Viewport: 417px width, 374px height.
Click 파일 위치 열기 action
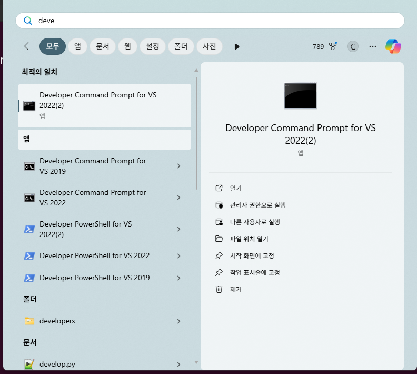(x=249, y=239)
